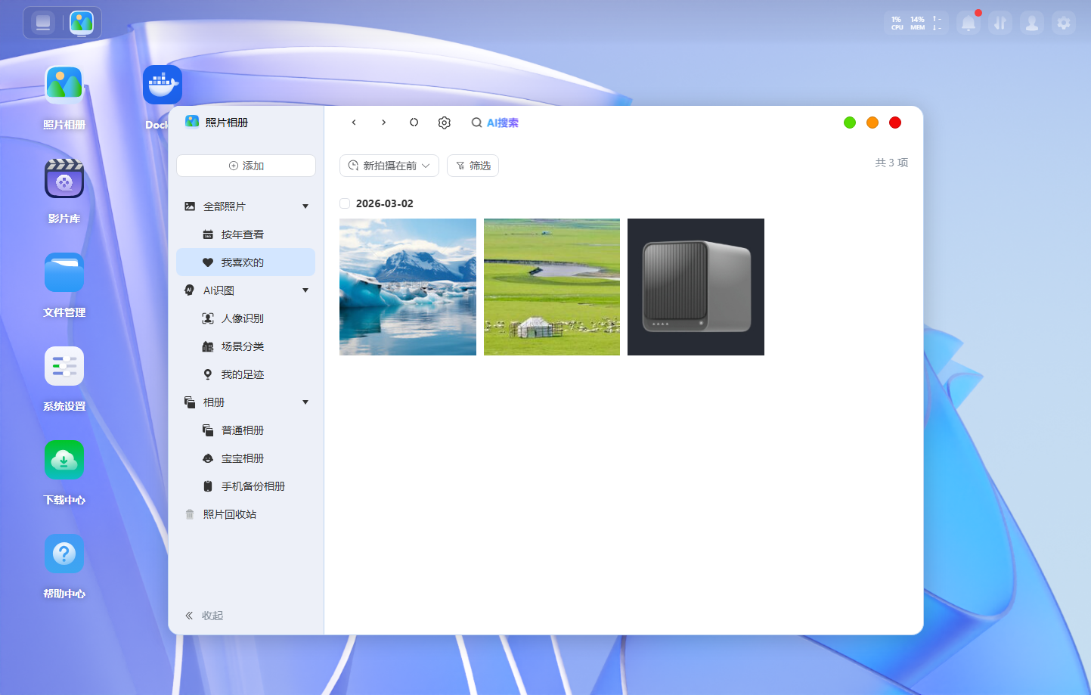Screen dimensions: 1091x695
Task: Open 按年查看 in the sidebar
Action: 246,234
